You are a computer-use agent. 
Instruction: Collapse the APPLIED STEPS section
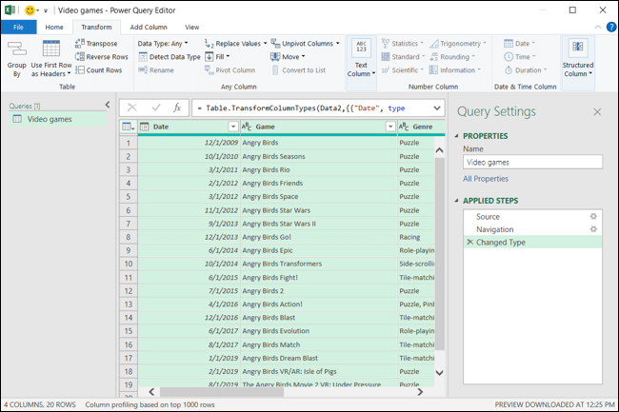point(457,201)
